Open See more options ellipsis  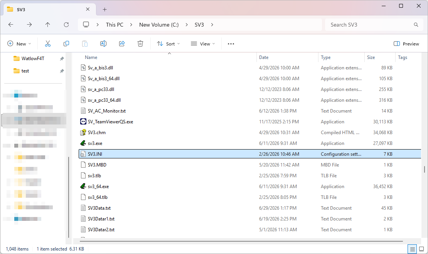point(231,44)
